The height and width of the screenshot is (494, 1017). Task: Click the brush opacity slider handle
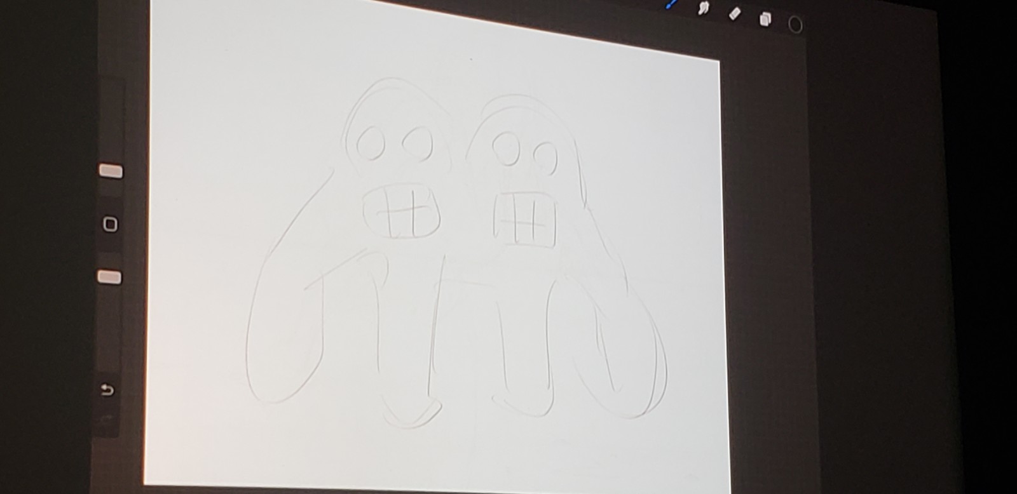click(110, 277)
